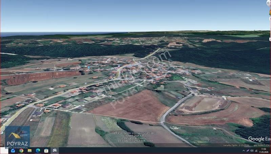Click the map pin near the village center road
The image size is (271, 154).
tap(119, 66)
